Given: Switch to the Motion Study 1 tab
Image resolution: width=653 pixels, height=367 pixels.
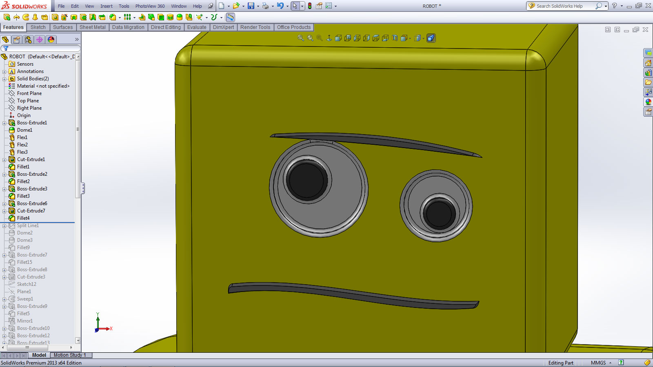Looking at the screenshot, I should (70, 355).
